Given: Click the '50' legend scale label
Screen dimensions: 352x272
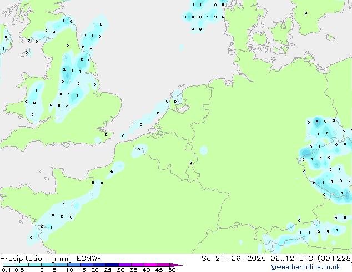Looking at the screenshot, I should tap(172, 270).
